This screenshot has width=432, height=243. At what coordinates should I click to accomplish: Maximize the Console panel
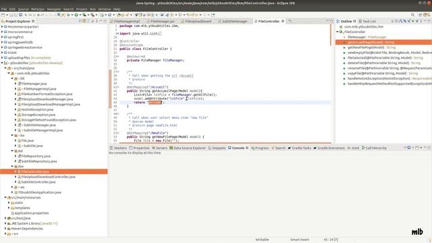(x=429, y=148)
